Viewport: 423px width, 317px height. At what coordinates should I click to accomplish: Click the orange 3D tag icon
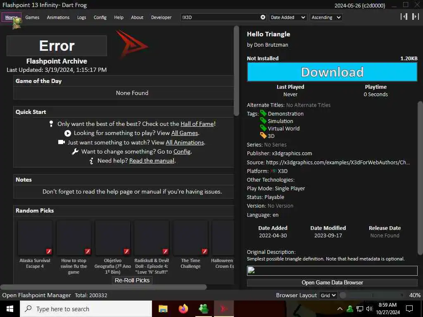[x=263, y=135]
